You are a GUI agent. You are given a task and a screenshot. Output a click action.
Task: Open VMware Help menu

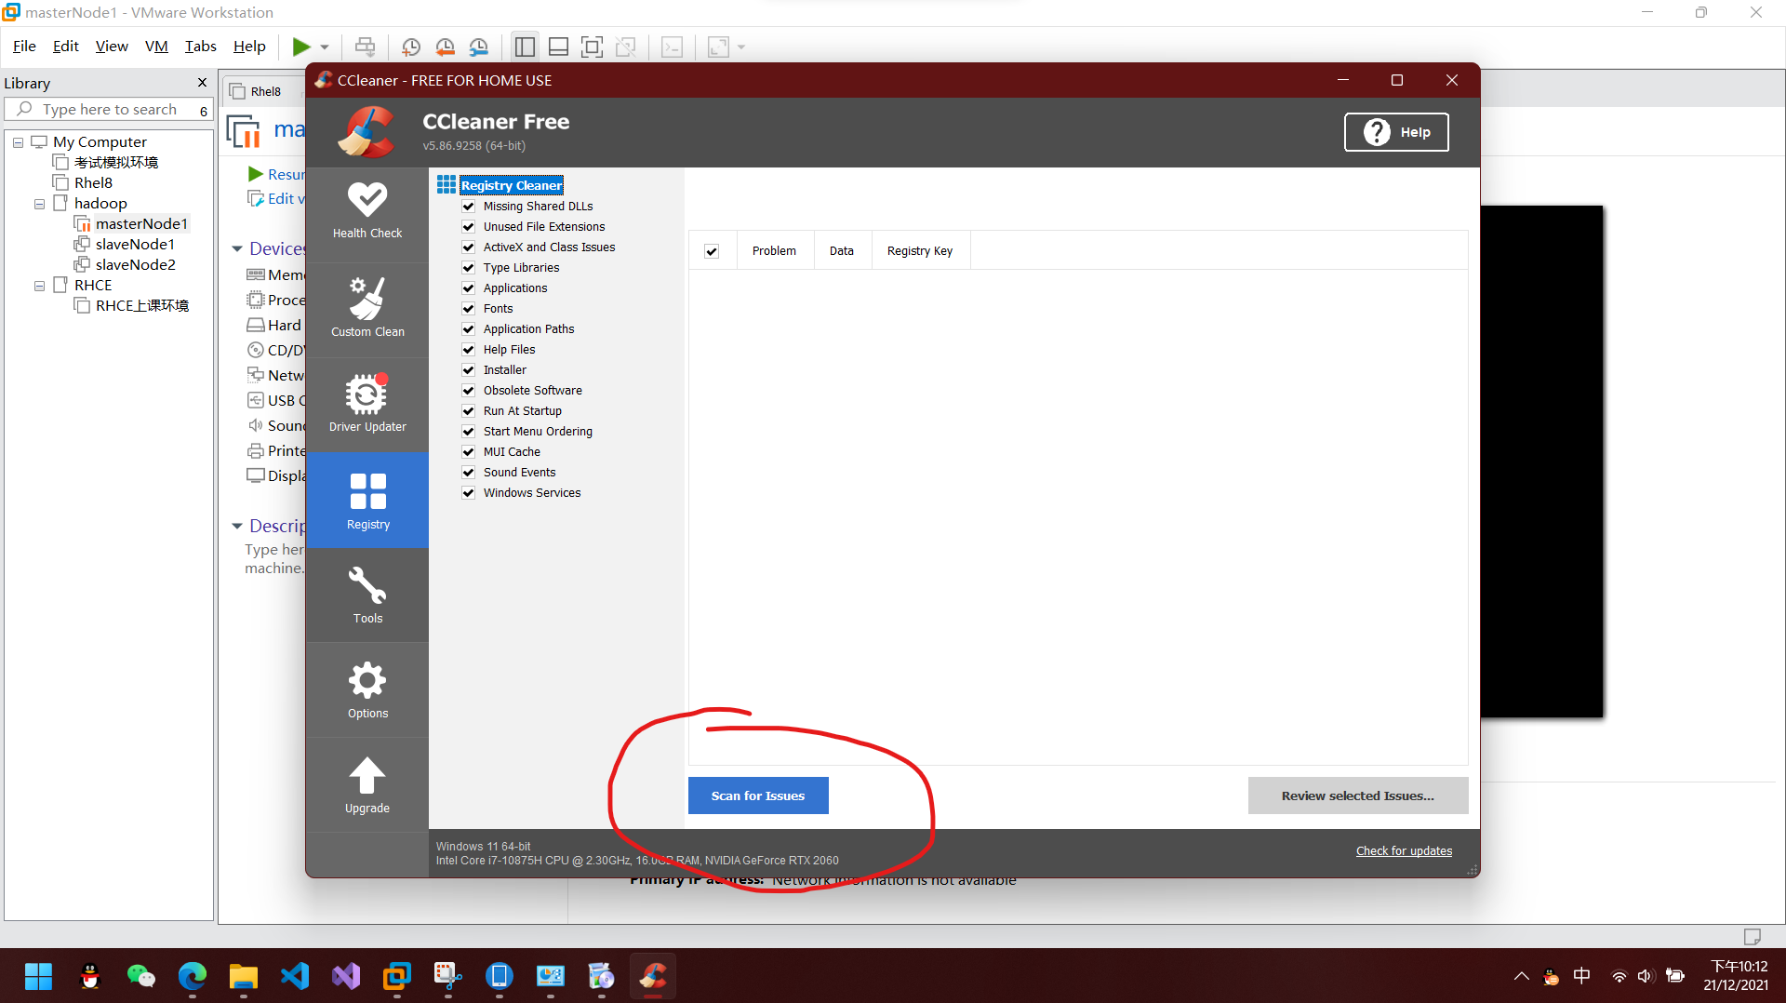248,46
